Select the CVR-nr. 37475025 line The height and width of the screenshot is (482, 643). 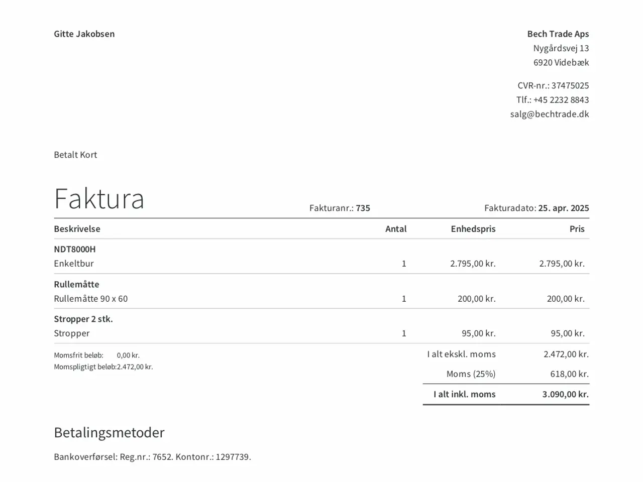click(553, 85)
